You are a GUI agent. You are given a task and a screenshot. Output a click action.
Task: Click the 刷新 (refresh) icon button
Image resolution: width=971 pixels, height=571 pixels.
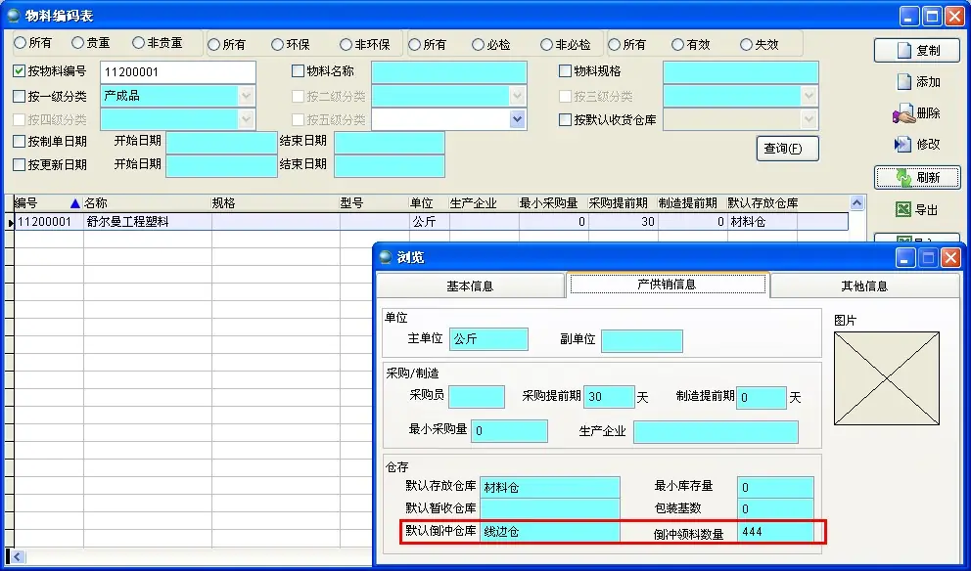(903, 177)
